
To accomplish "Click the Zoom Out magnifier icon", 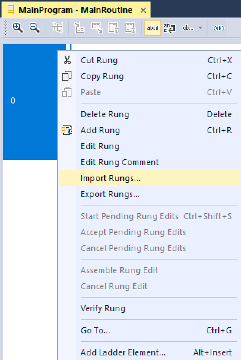I will (x=35, y=28).
